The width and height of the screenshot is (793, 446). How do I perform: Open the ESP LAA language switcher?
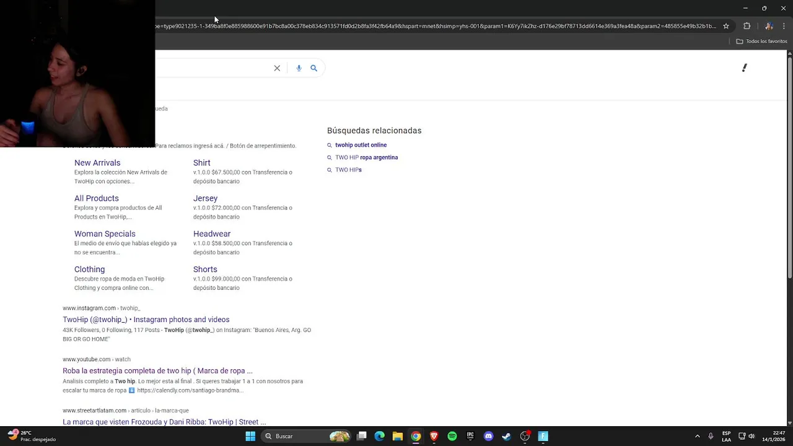726,436
